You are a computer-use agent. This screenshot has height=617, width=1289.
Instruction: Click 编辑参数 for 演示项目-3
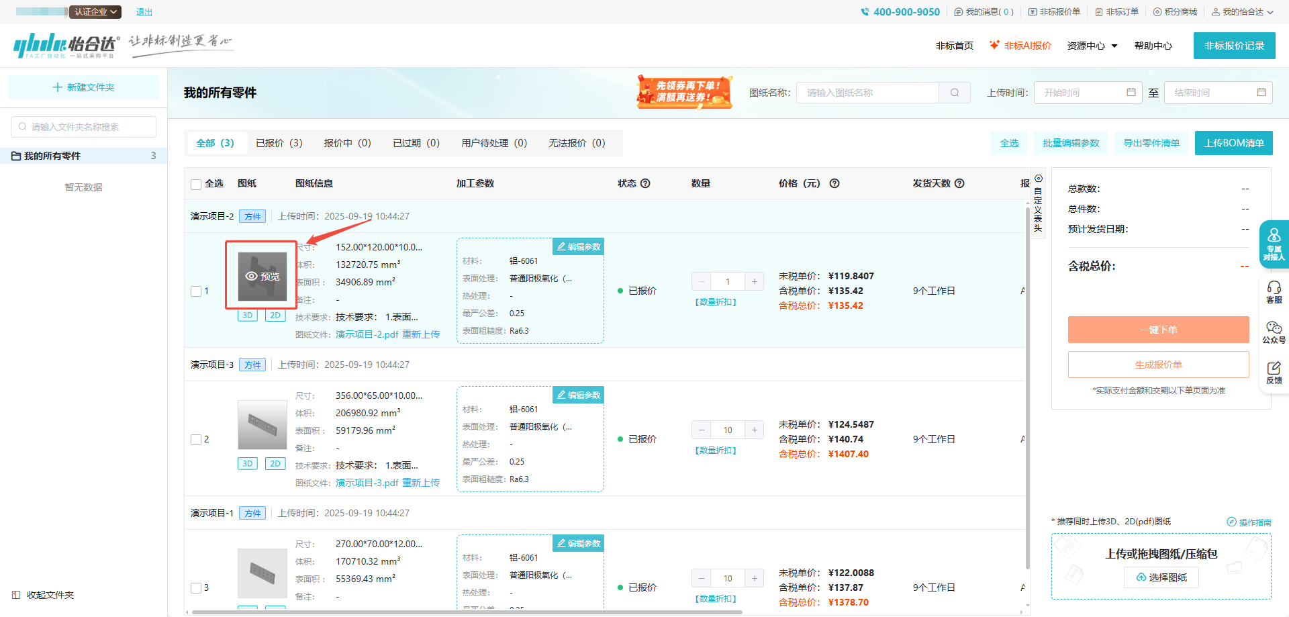pyautogui.click(x=578, y=395)
